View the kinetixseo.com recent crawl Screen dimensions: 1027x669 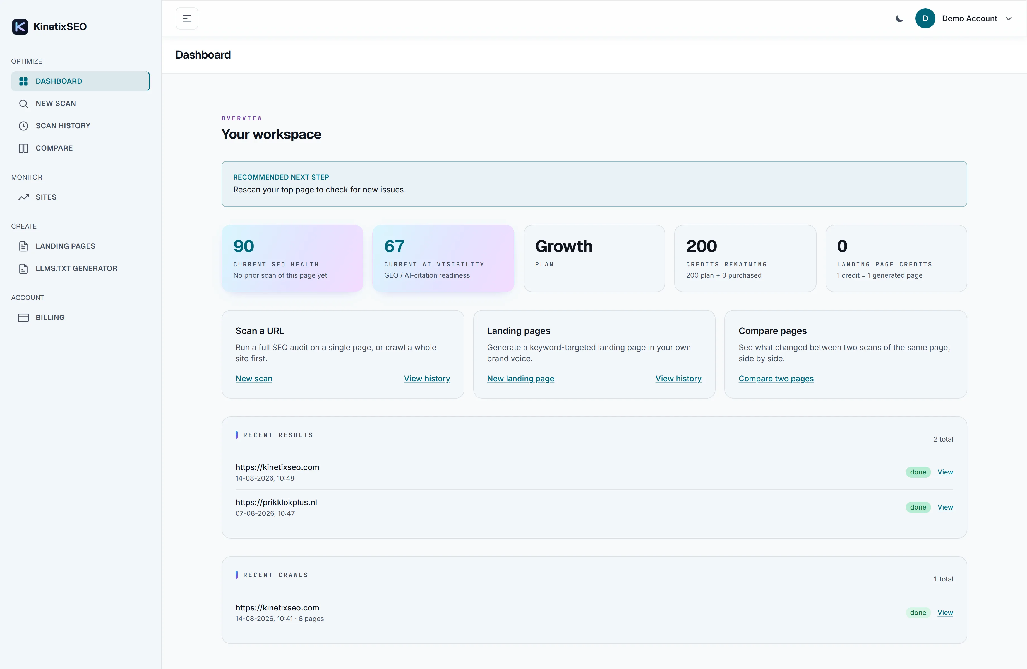[945, 612]
